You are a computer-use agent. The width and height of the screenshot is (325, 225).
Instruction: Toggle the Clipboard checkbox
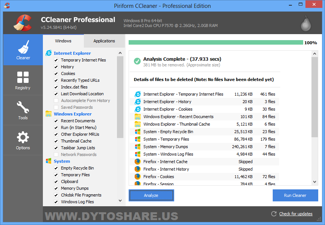click(56, 181)
